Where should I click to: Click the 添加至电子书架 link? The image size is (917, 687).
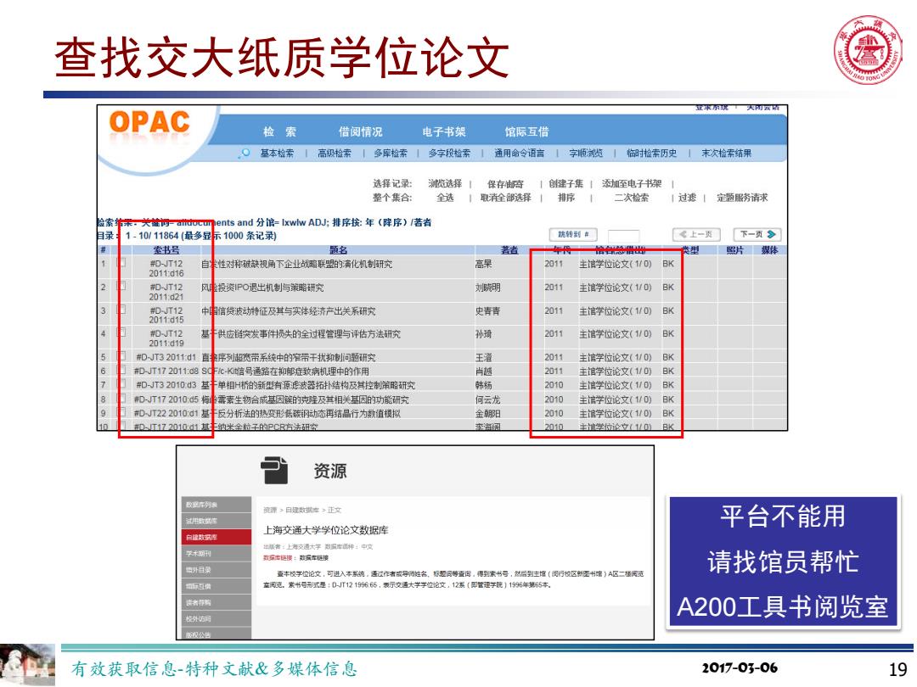[x=632, y=183]
